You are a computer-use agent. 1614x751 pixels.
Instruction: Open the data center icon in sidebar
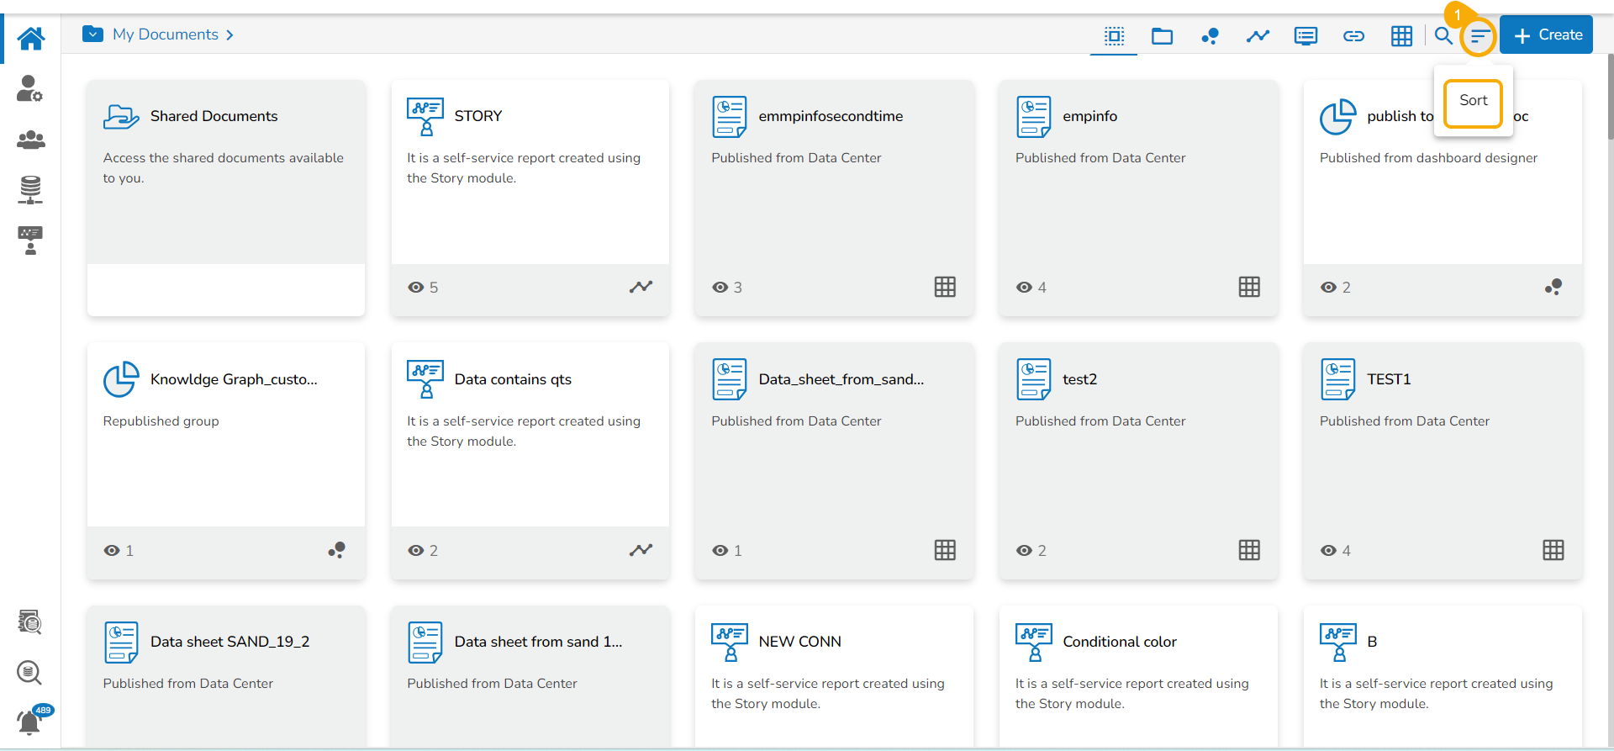(30, 190)
